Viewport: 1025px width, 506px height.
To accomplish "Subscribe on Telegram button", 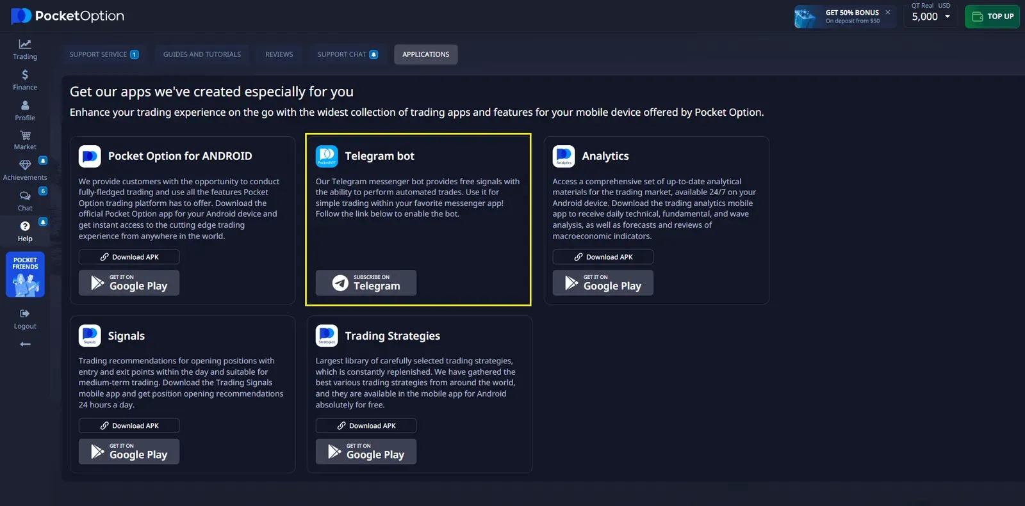I will click(366, 283).
